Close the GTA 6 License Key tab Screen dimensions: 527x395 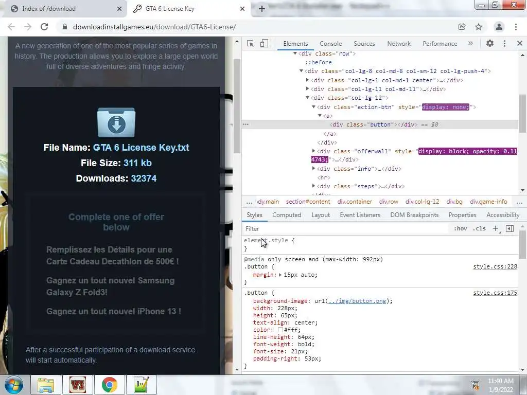242,9
